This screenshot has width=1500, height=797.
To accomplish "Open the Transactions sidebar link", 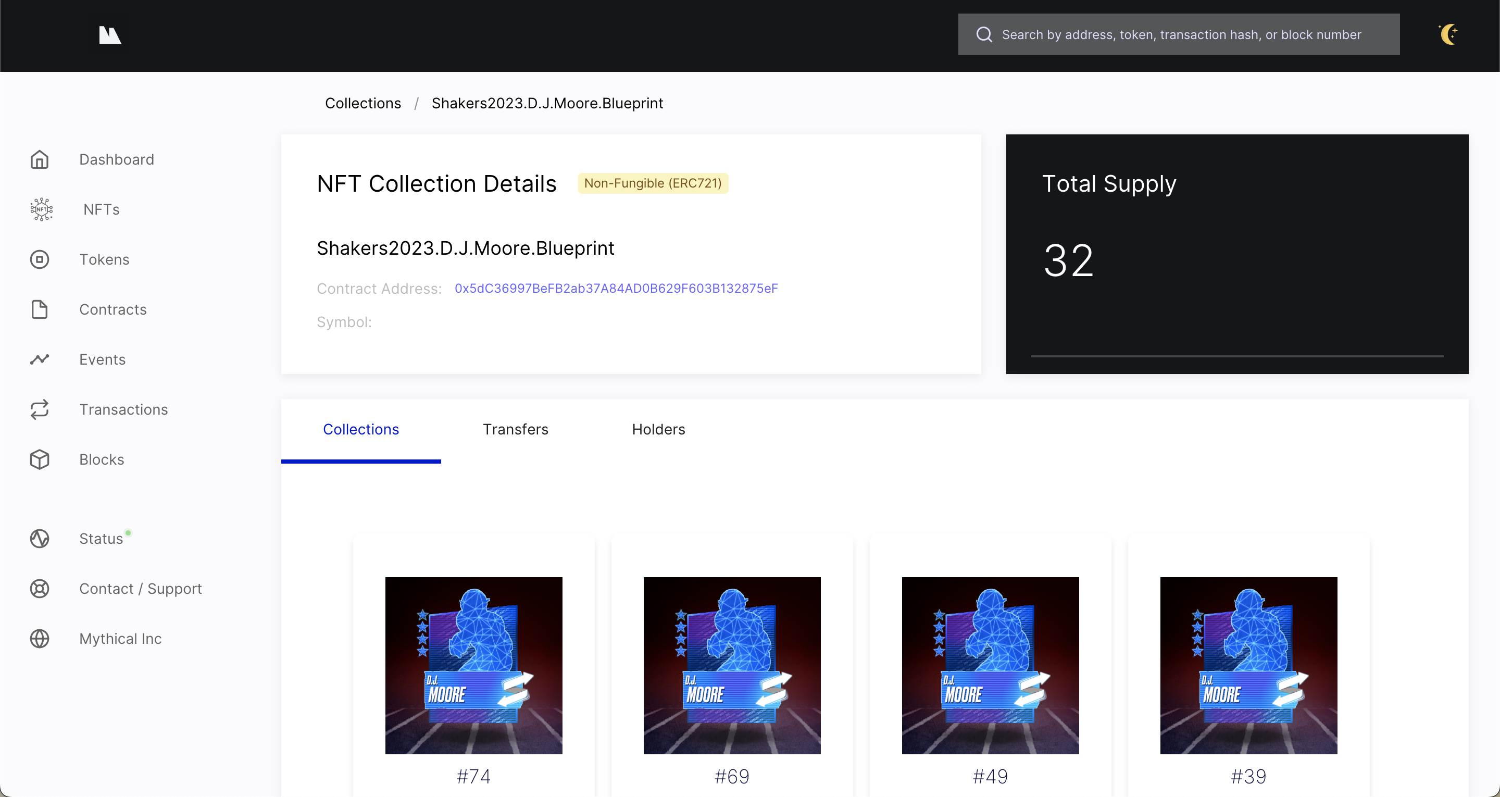I will pyautogui.click(x=123, y=409).
